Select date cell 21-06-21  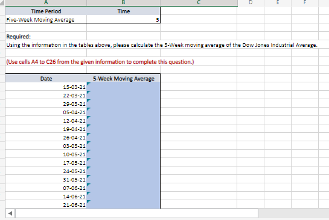coord(46,204)
